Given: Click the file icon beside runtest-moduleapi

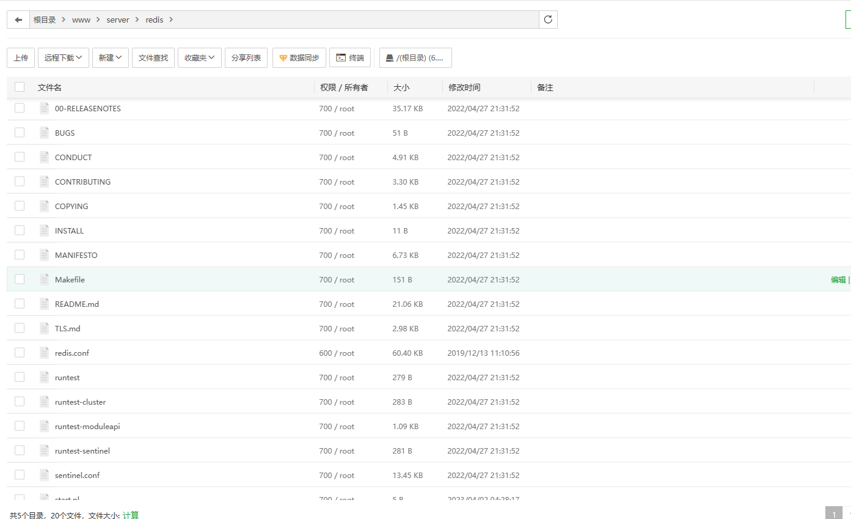Looking at the screenshot, I should point(44,426).
